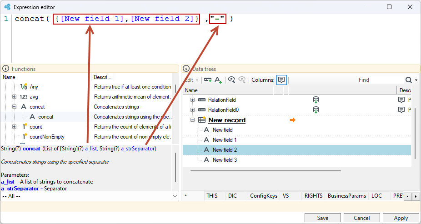Click the greyed-out eye icon in Data trees toolbar

pos(242,80)
